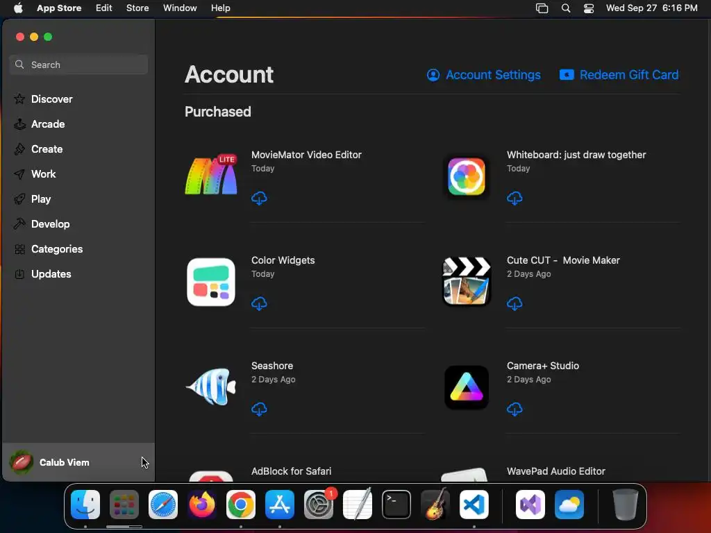Screen dimensions: 711x533
Task: Open Visual Studio purple icon in Dock
Action: click(530, 505)
